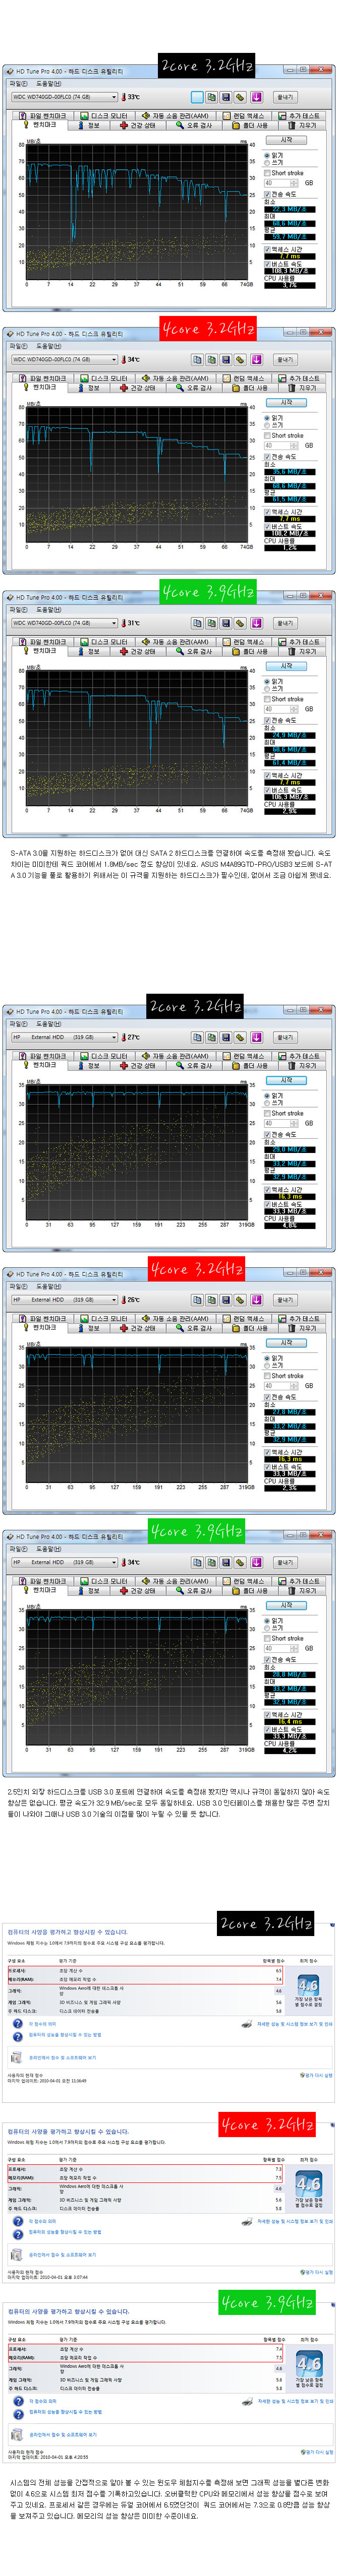Click 시작 button in External HDD 4core 3.9GHz window
The width and height of the screenshot is (338, 2576).
pyautogui.click(x=286, y=1605)
